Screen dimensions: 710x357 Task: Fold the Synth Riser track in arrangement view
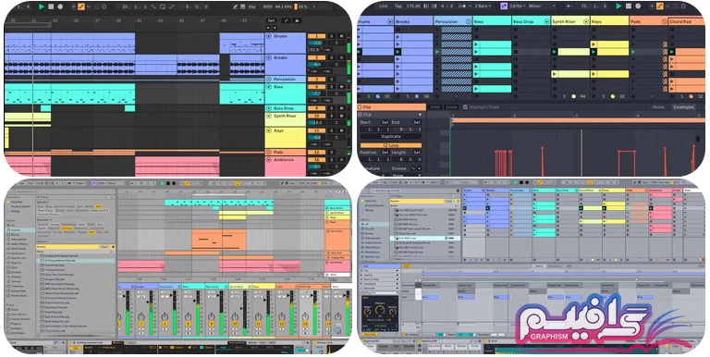[x=268, y=116]
